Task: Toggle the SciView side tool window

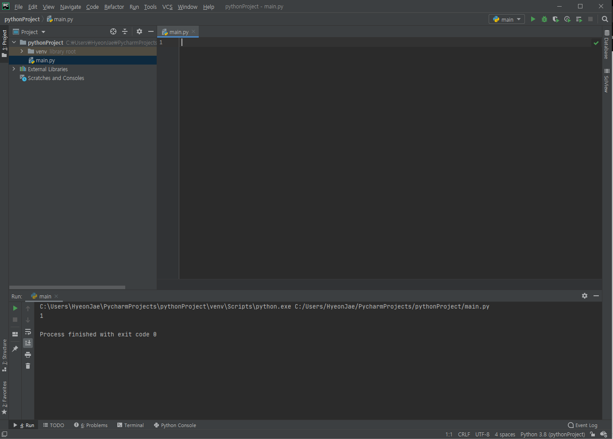Action: coord(607,80)
